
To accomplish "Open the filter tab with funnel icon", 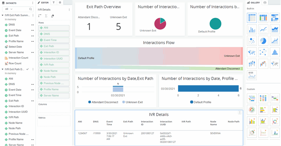I will click(54, 2).
